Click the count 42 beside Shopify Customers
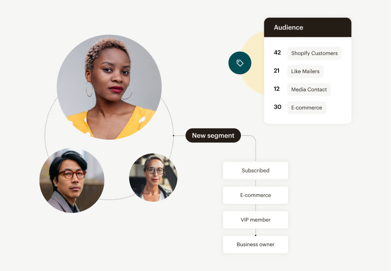This screenshot has height=271, width=391. click(x=277, y=53)
